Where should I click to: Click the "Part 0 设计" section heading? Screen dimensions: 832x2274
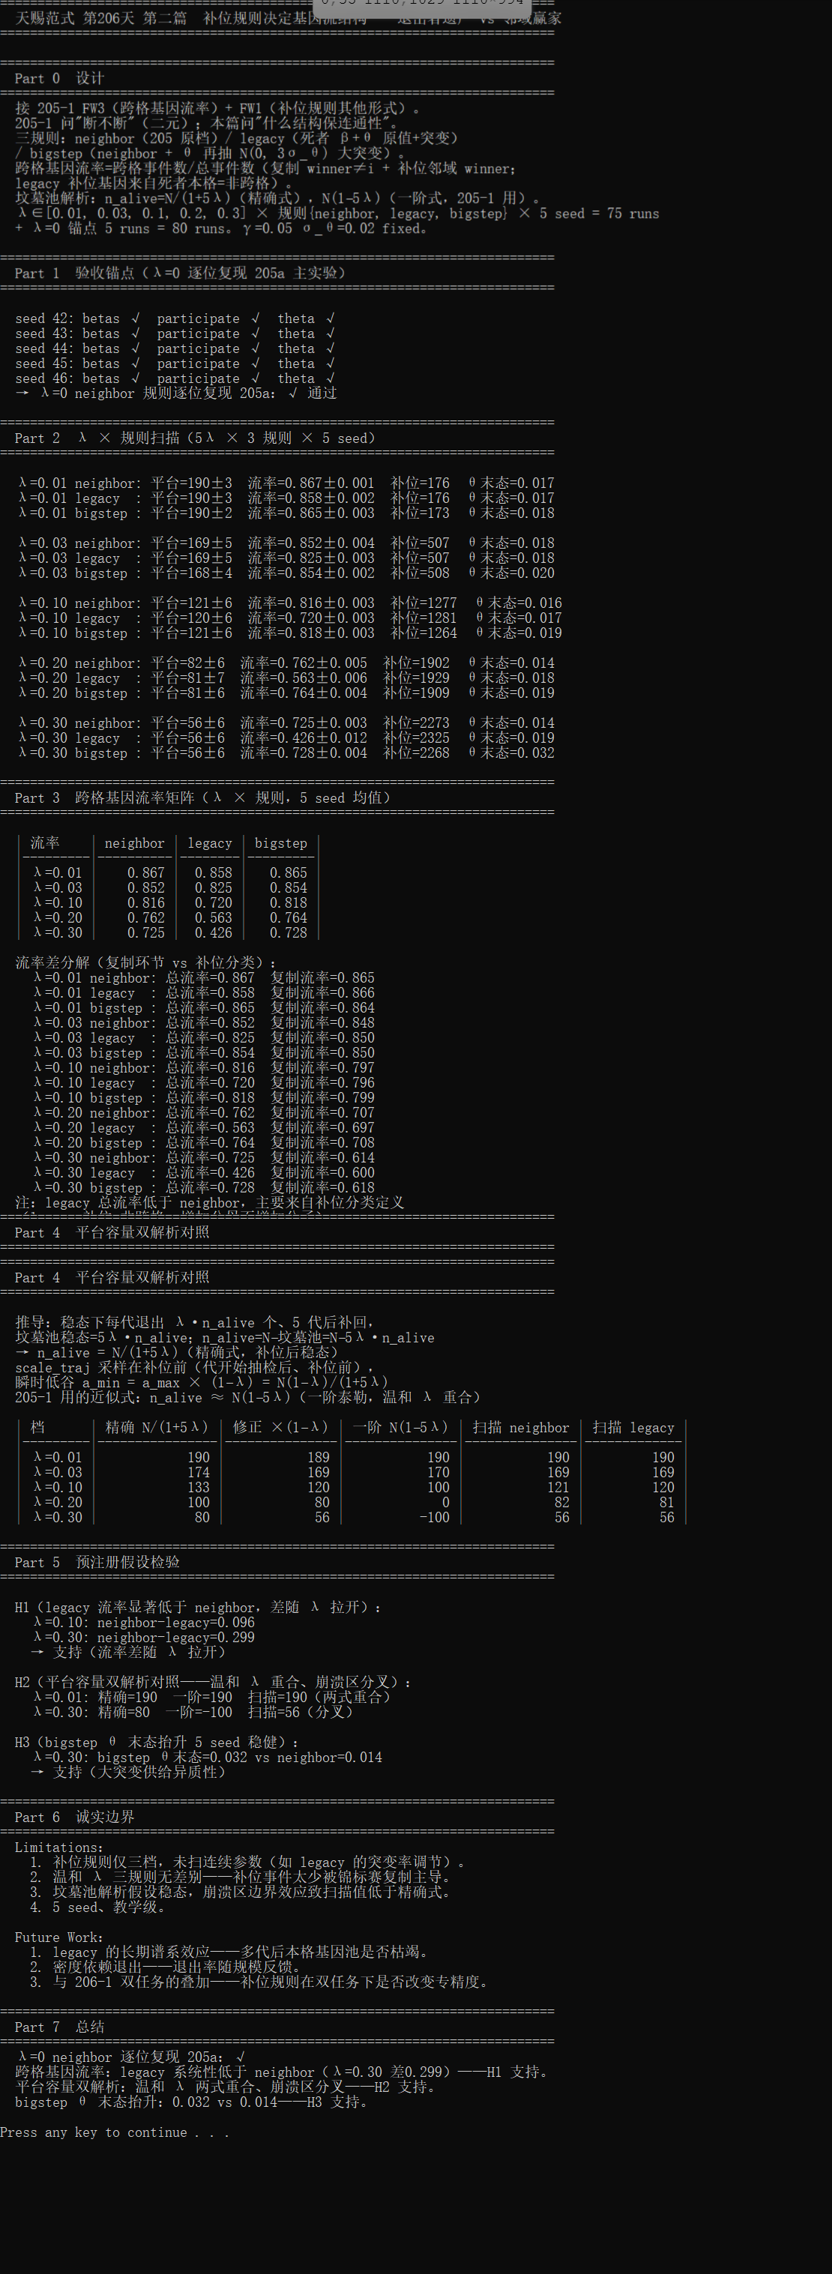click(59, 79)
